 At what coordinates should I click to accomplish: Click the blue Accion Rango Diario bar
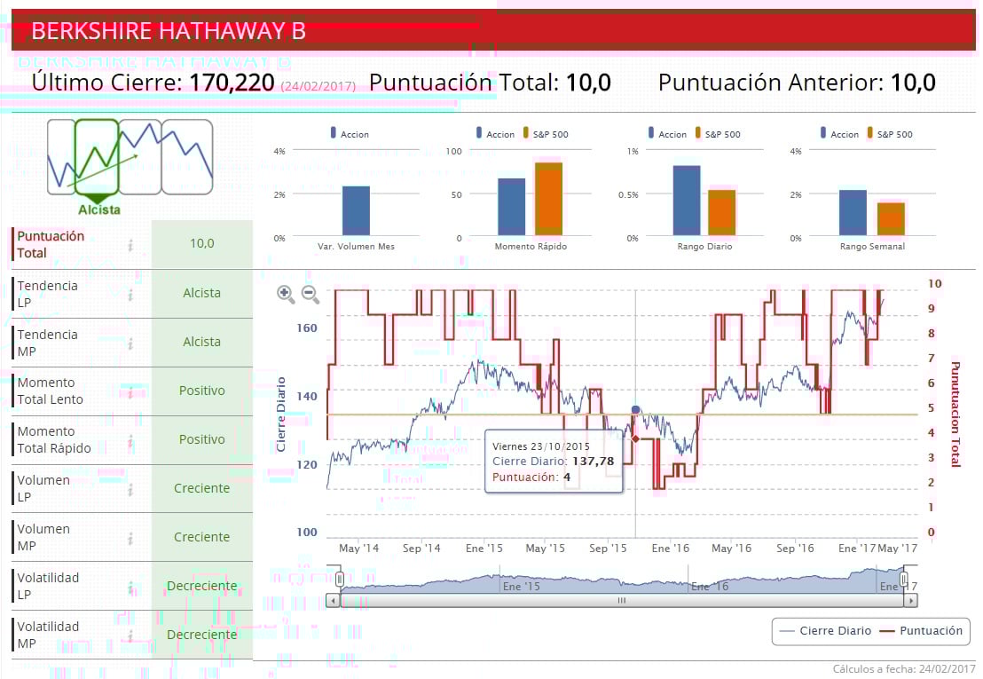coord(687,201)
